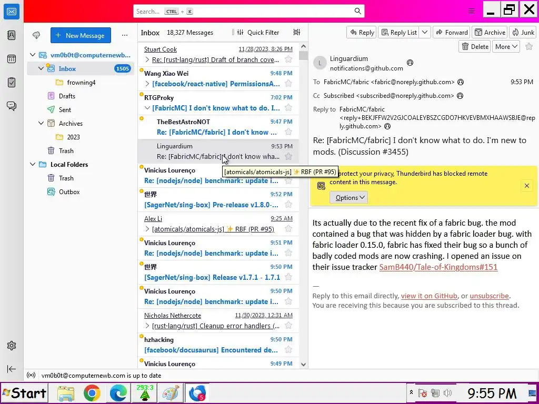
Task: Click the Reply button
Action: pos(362,32)
